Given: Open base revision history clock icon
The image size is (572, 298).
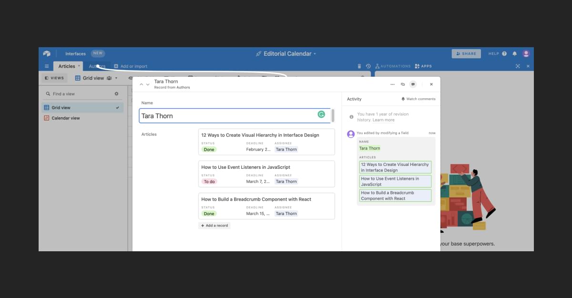Looking at the screenshot, I should [368, 66].
